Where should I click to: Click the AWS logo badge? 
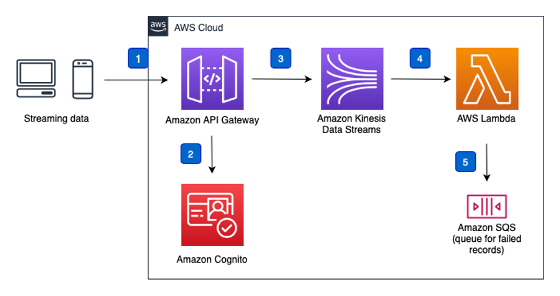(x=158, y=26)
